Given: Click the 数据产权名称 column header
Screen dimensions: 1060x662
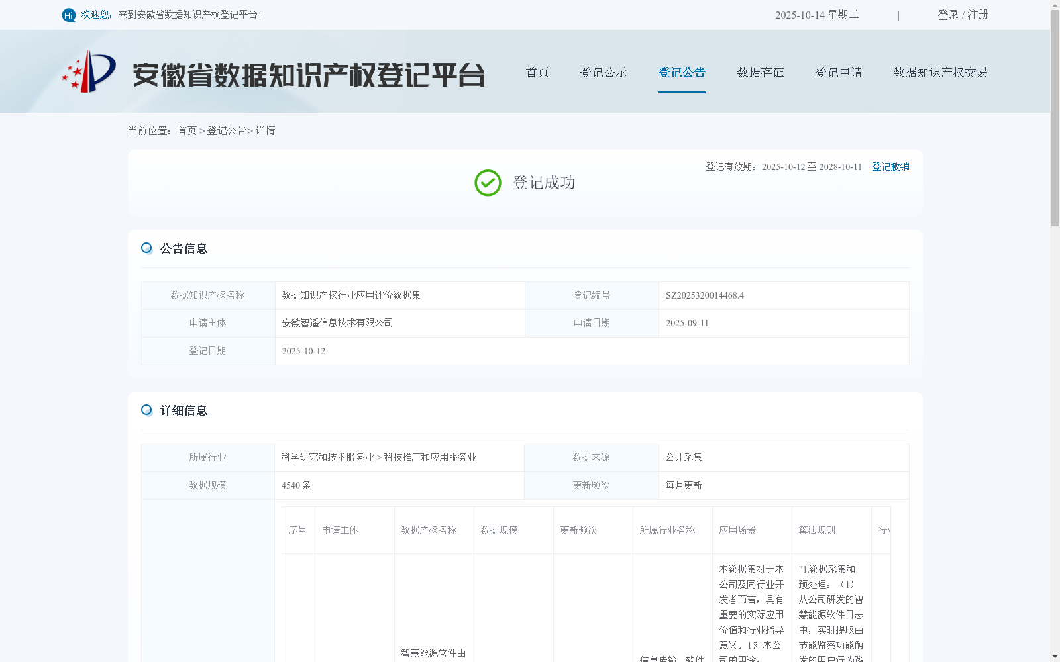Looking at the screenshot, I should tap(434, 530).
